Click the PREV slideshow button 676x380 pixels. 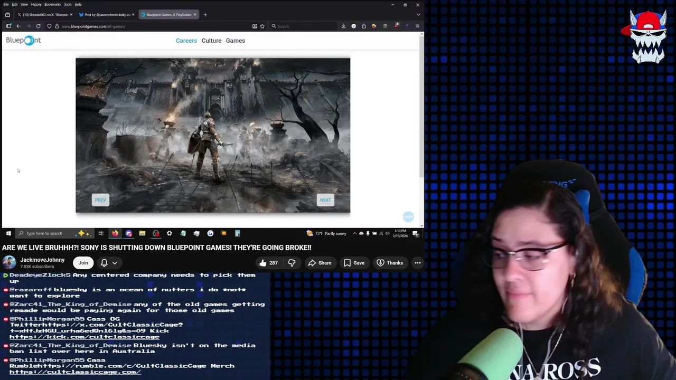click(x=100, y=199)
